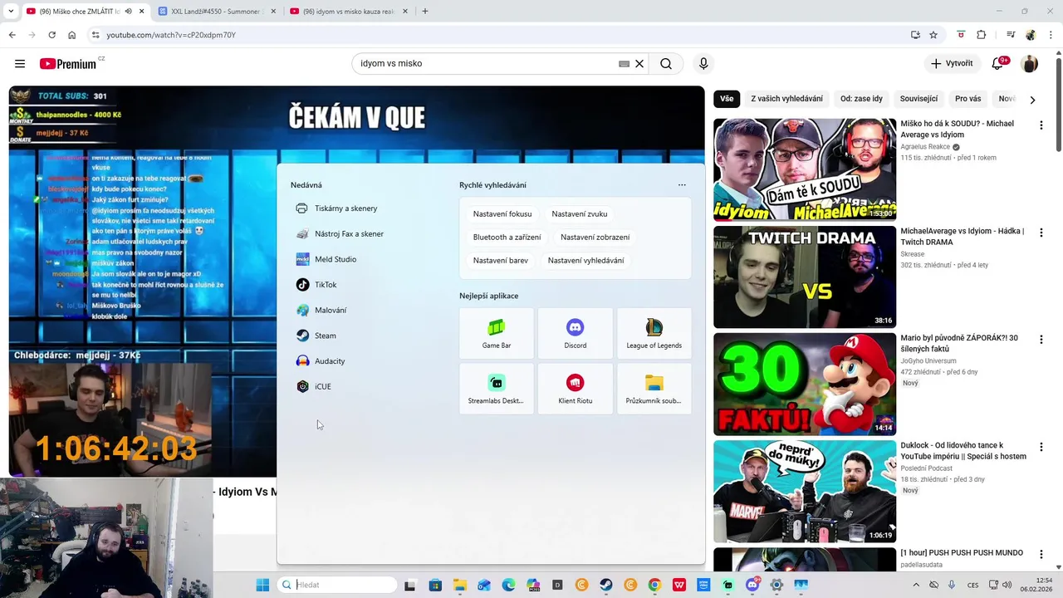1063x598 pixels.
Task: Open Klient Riotu from best apps
Action: tap(576, 389)
